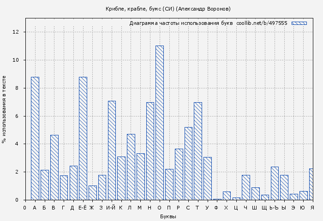Select the bar for letter Л
The height and width of the screenshot is (221, 323).
pyautogui.click(x=131, y=167)
